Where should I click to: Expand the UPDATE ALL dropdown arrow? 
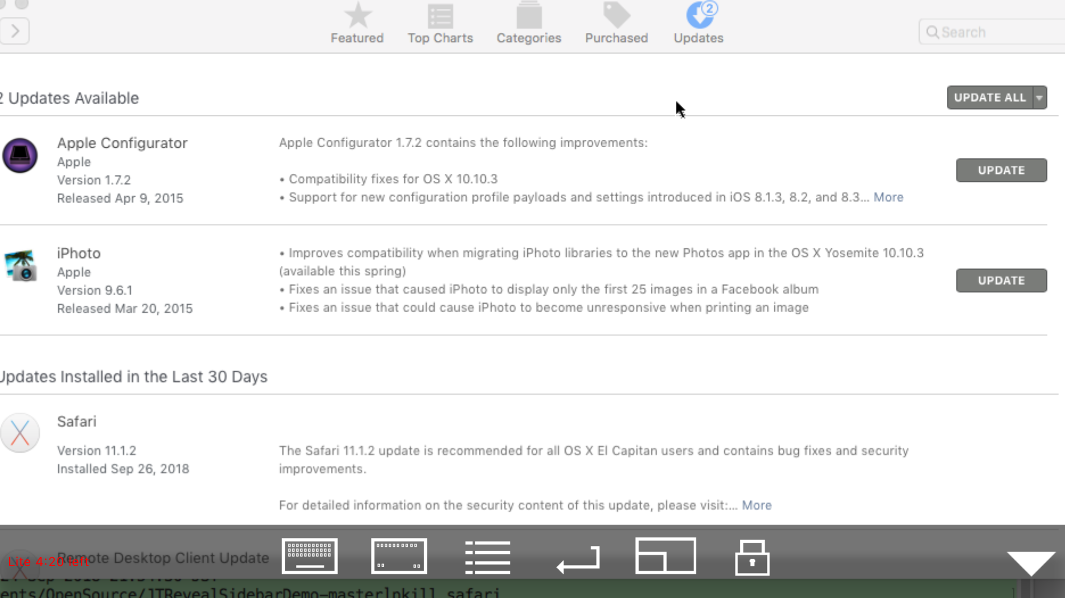tap(1040, 97)
